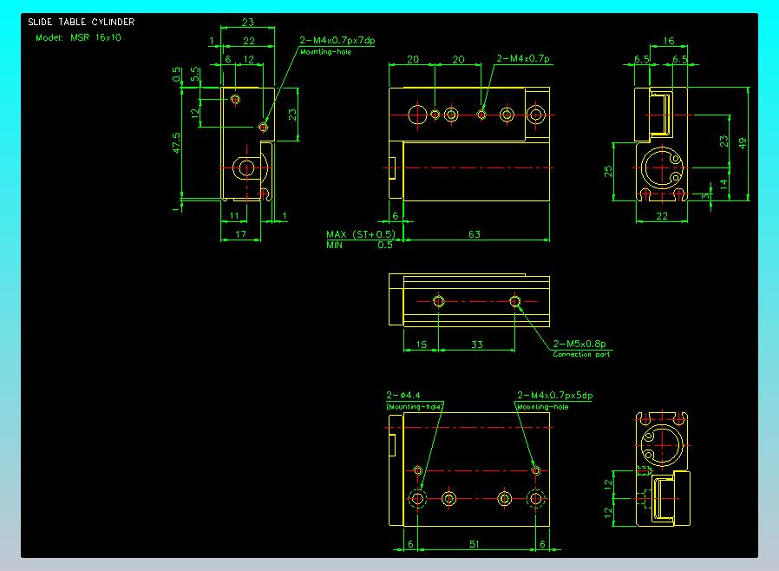This screenshot has height=571, width=779.
Task: Select the "2-ø4.4" hole callout
Action: click(x=403, y=395)
